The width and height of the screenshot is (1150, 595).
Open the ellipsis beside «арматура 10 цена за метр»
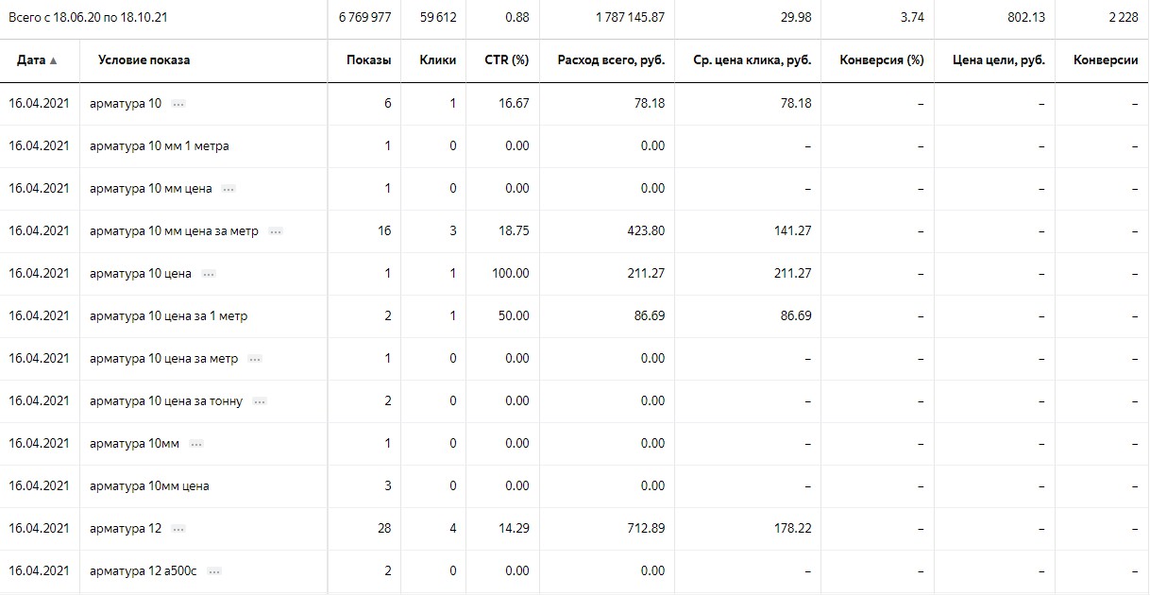coord(255,359)
